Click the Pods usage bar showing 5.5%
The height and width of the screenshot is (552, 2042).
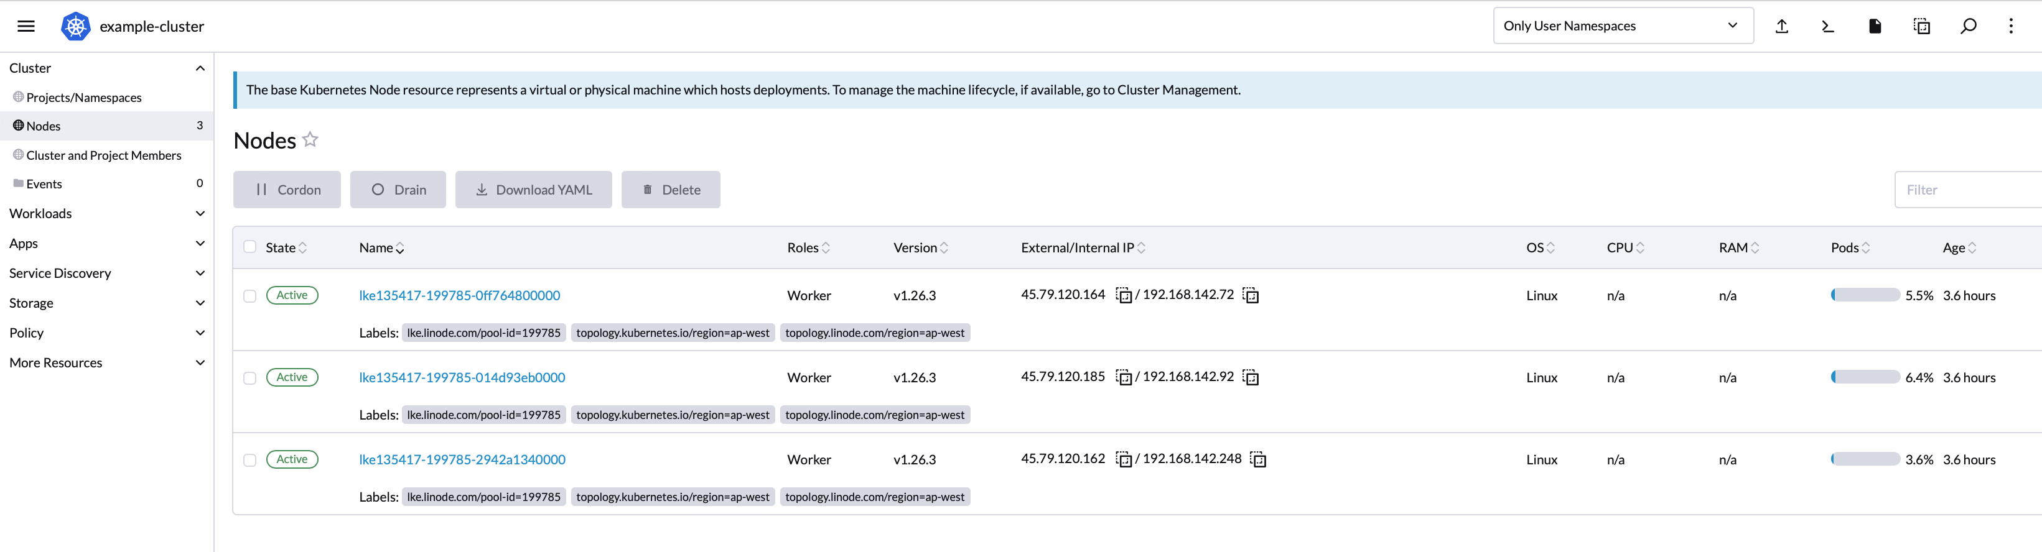click(x=1865, y=295)
